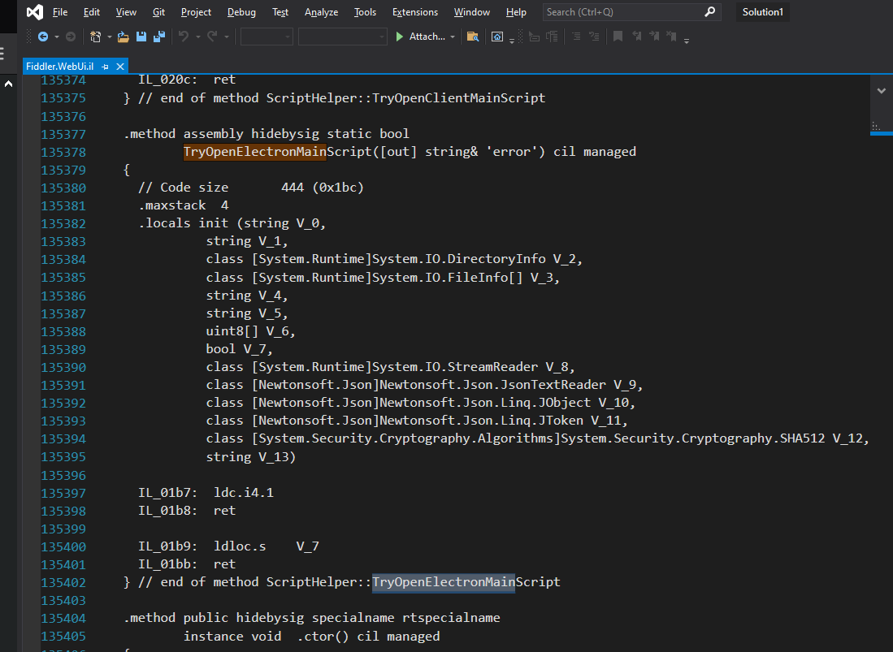Click the Solution1 title label
Screen dimensions: 893x652
[762, 12]
